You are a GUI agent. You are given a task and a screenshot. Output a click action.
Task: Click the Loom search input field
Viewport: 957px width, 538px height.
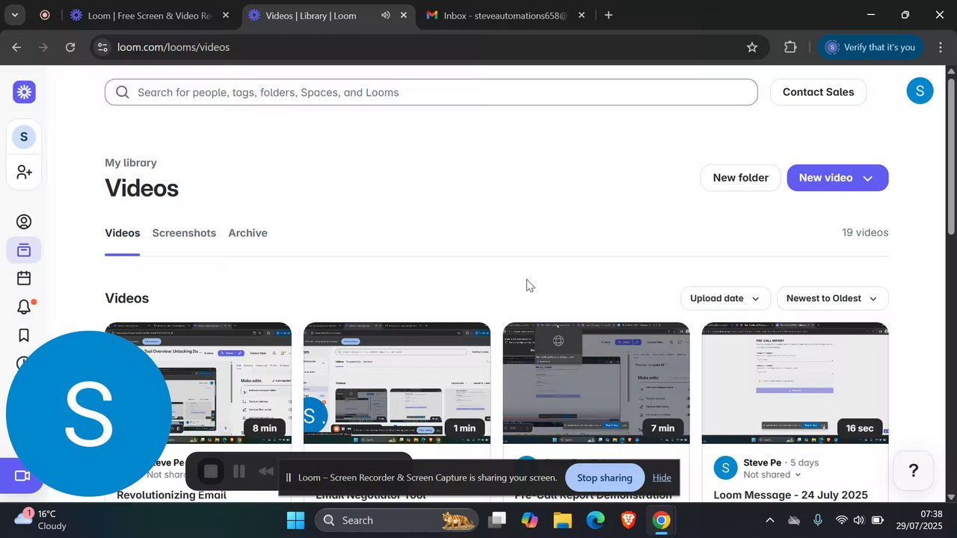431,92
